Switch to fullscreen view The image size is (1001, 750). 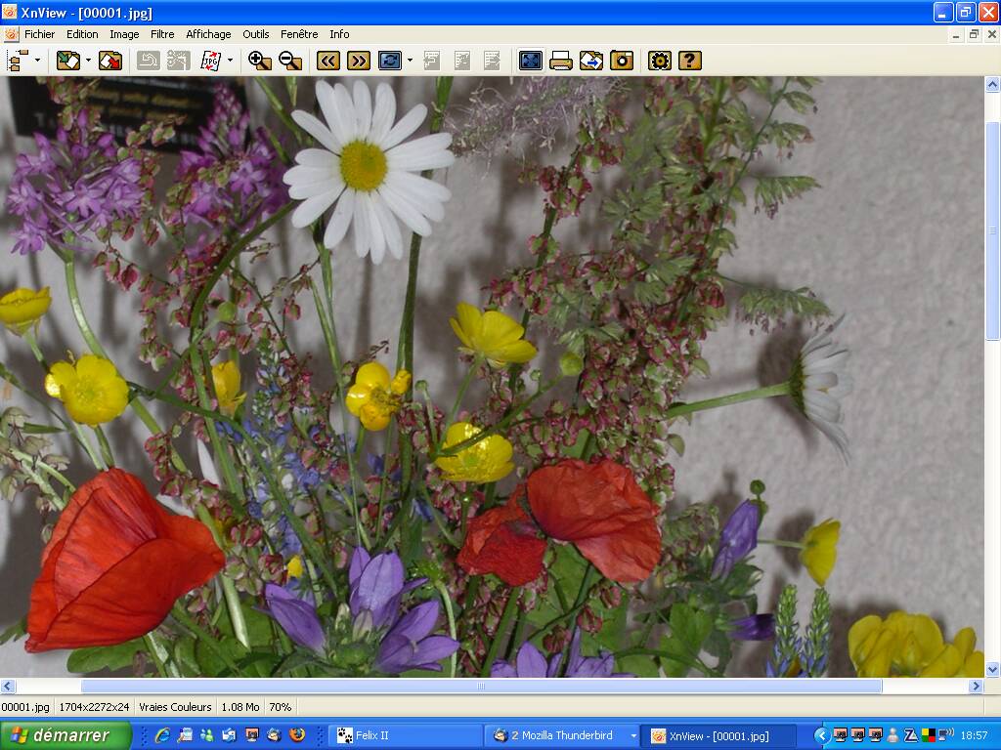pos(530,61)
